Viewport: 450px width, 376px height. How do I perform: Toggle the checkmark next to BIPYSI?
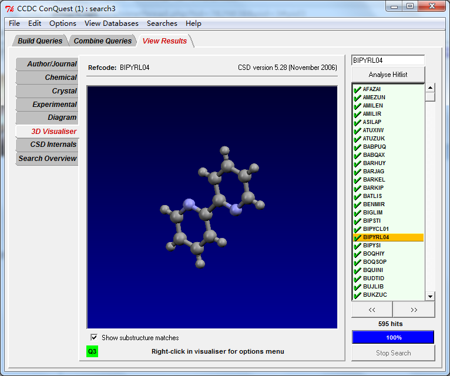point(357,246)
